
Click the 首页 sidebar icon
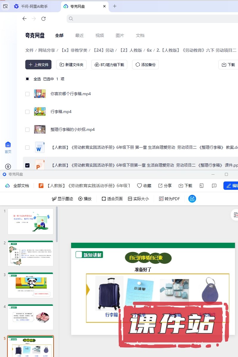[x=8, y=145]
